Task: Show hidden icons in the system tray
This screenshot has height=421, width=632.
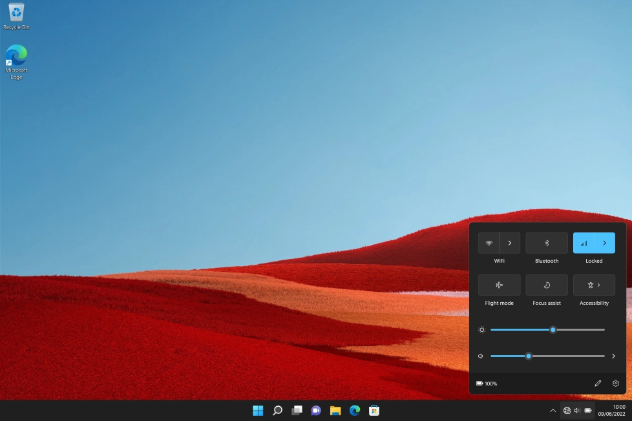Action: (553, 411)
